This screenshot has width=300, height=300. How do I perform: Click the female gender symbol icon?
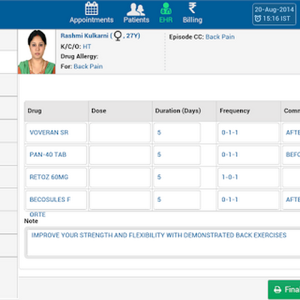pyautogui.click(x=118, y=36)
